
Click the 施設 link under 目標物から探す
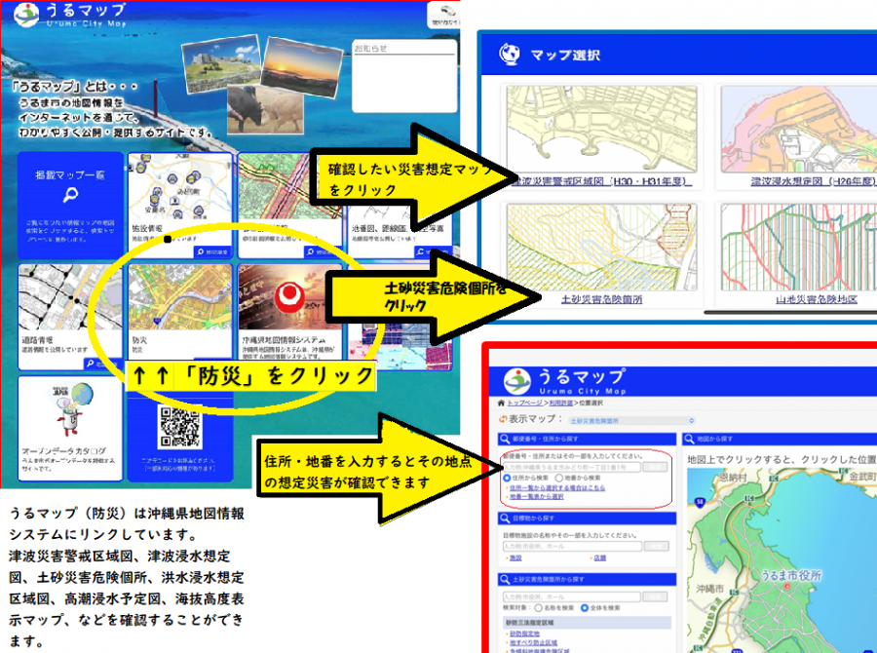pyautogui.click(x=515, y=557)
